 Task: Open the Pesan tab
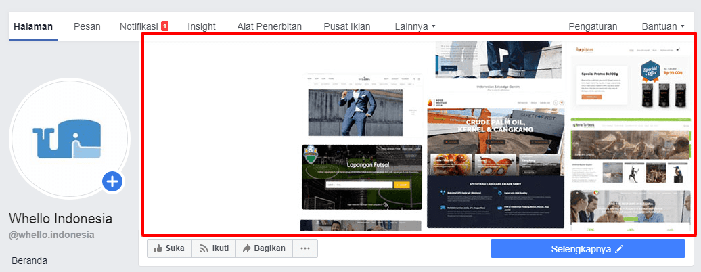87,27
